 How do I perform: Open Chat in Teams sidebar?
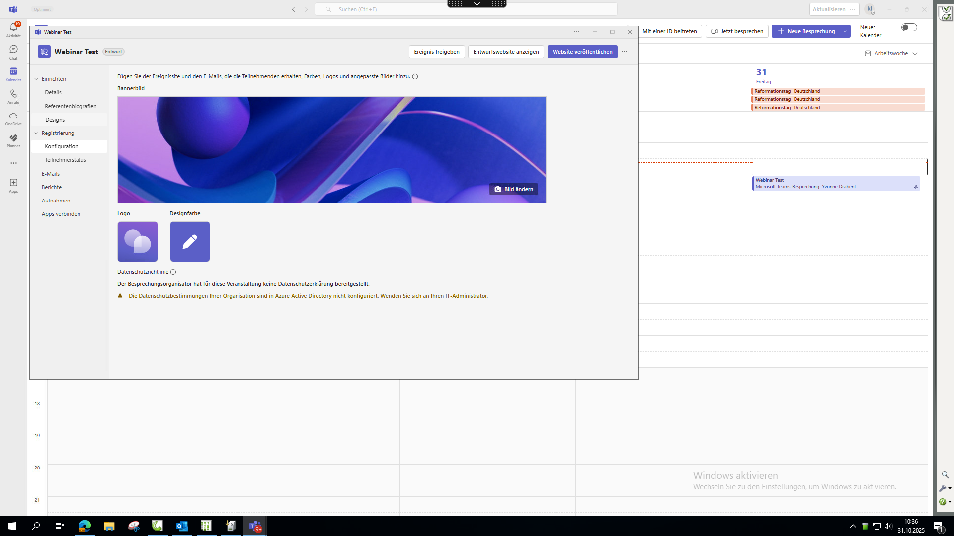click(13, 51)
